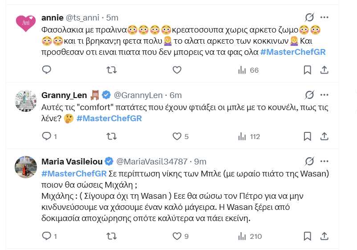Open Maria Vasileiou's profile avatar
Viewport: 357px width, 250px height.
pyautogui.click(x=26, y=167)
